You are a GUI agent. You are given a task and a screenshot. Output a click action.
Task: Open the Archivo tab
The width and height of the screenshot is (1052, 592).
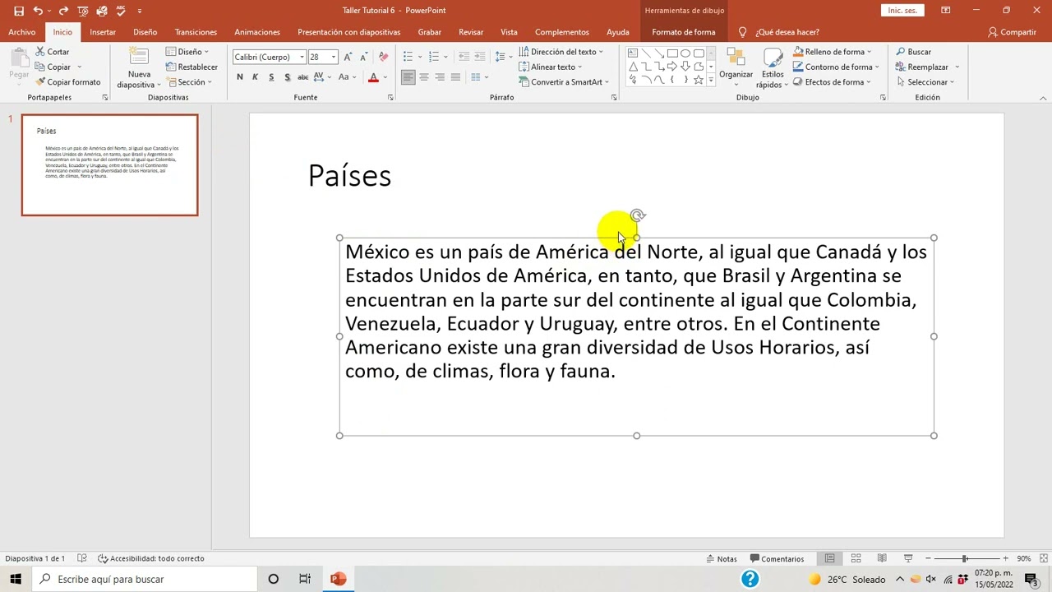click(x=22, y=32)
